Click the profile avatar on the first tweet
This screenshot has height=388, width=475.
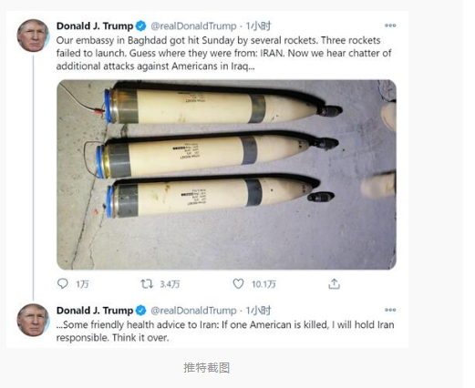(x=33, y=36)
